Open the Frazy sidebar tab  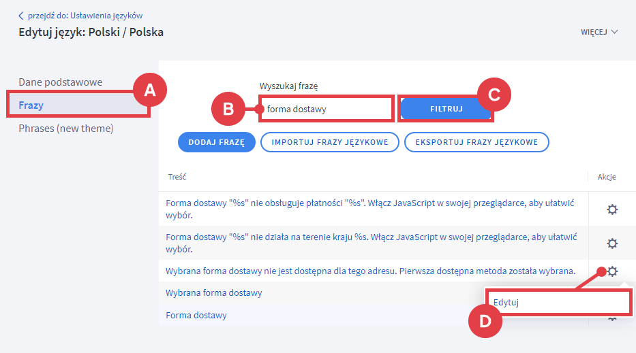31,105
